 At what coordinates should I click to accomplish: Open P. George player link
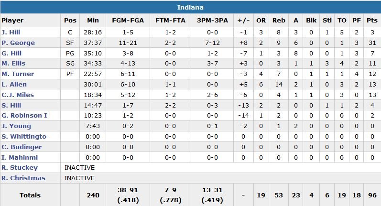(x=18, y=43)
